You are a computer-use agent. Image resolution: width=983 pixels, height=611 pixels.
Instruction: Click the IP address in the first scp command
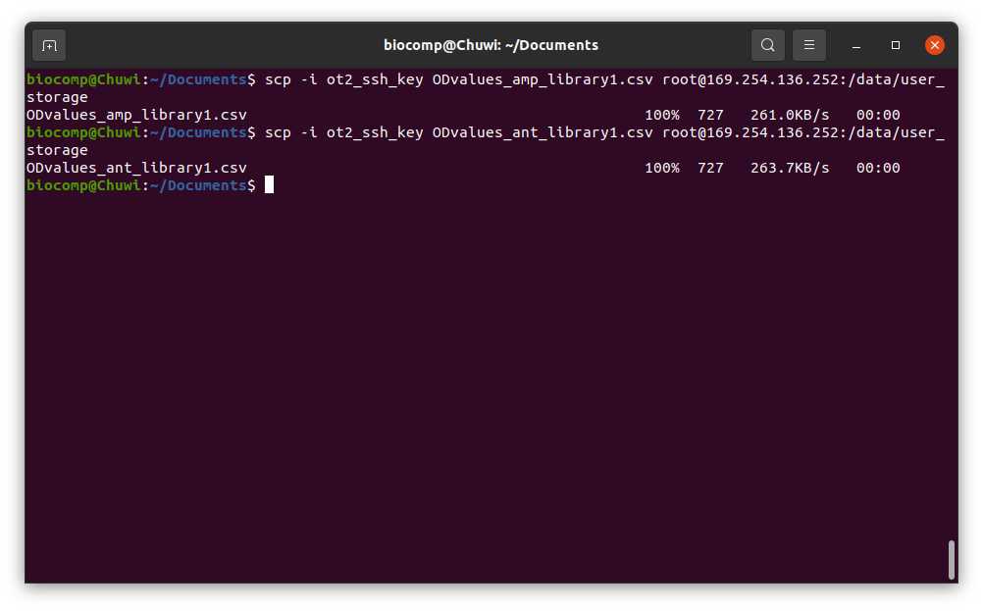tap(772, 79)
